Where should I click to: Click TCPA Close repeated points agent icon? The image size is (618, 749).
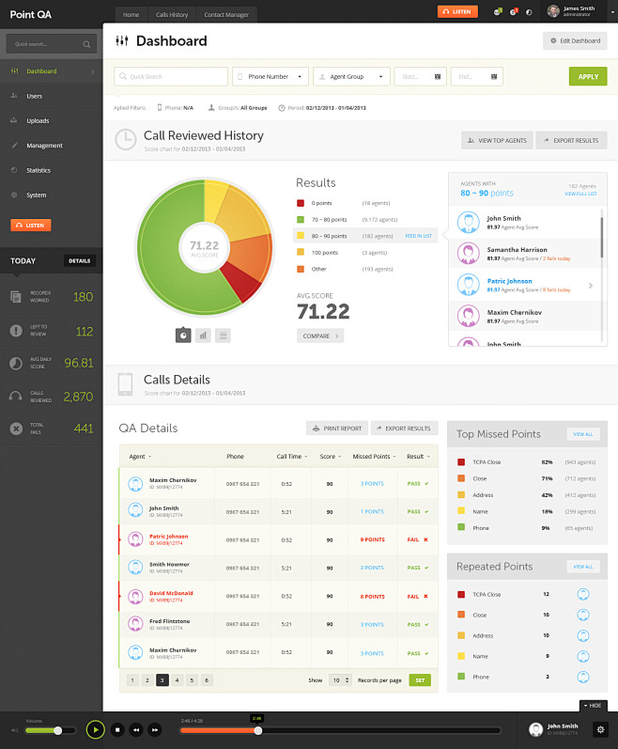[582, 594]
